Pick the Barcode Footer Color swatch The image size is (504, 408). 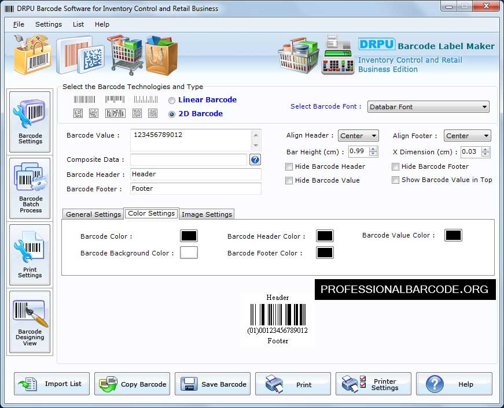(325, 253)
